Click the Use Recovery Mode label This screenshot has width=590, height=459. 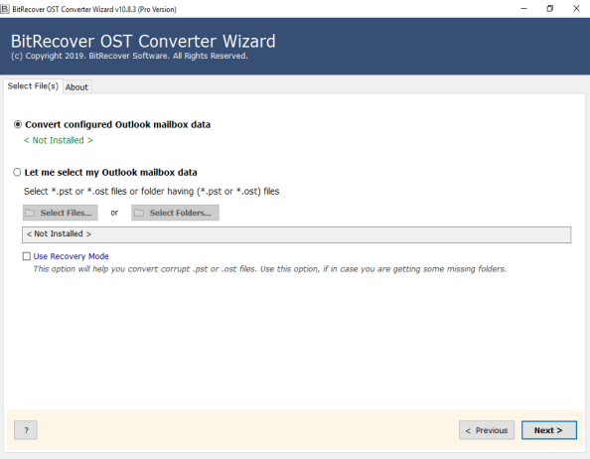71,256
